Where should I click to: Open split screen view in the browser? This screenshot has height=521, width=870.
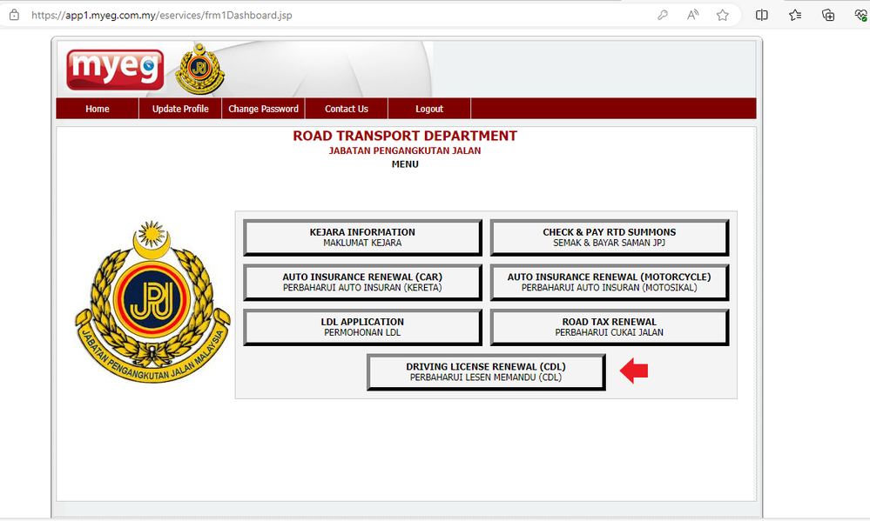761,15
